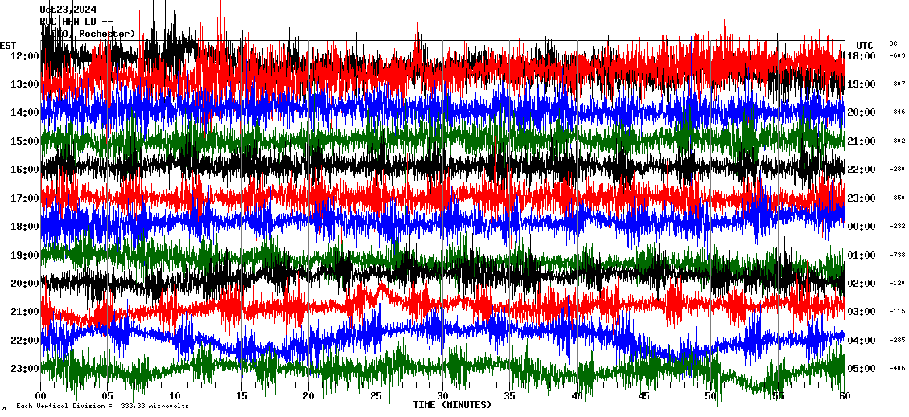Select the 21:00 EST row label

[24, 312]
